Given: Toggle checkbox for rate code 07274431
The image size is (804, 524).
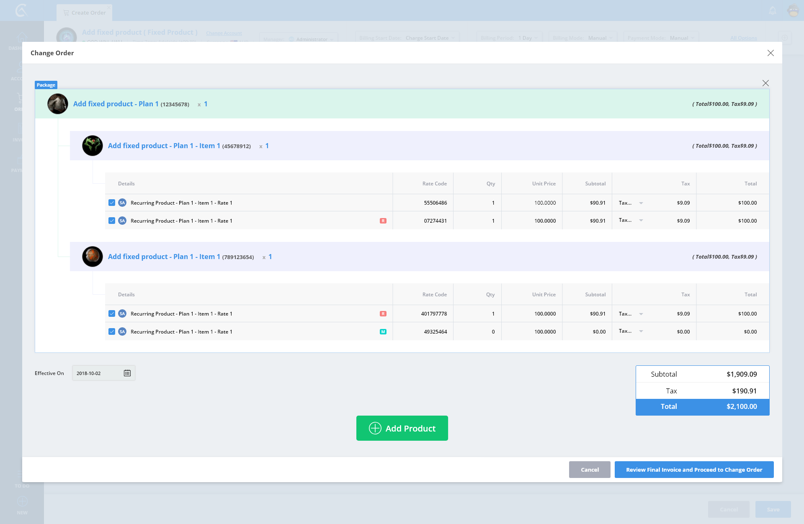Looking at the screenshot, I should (112, 221).
